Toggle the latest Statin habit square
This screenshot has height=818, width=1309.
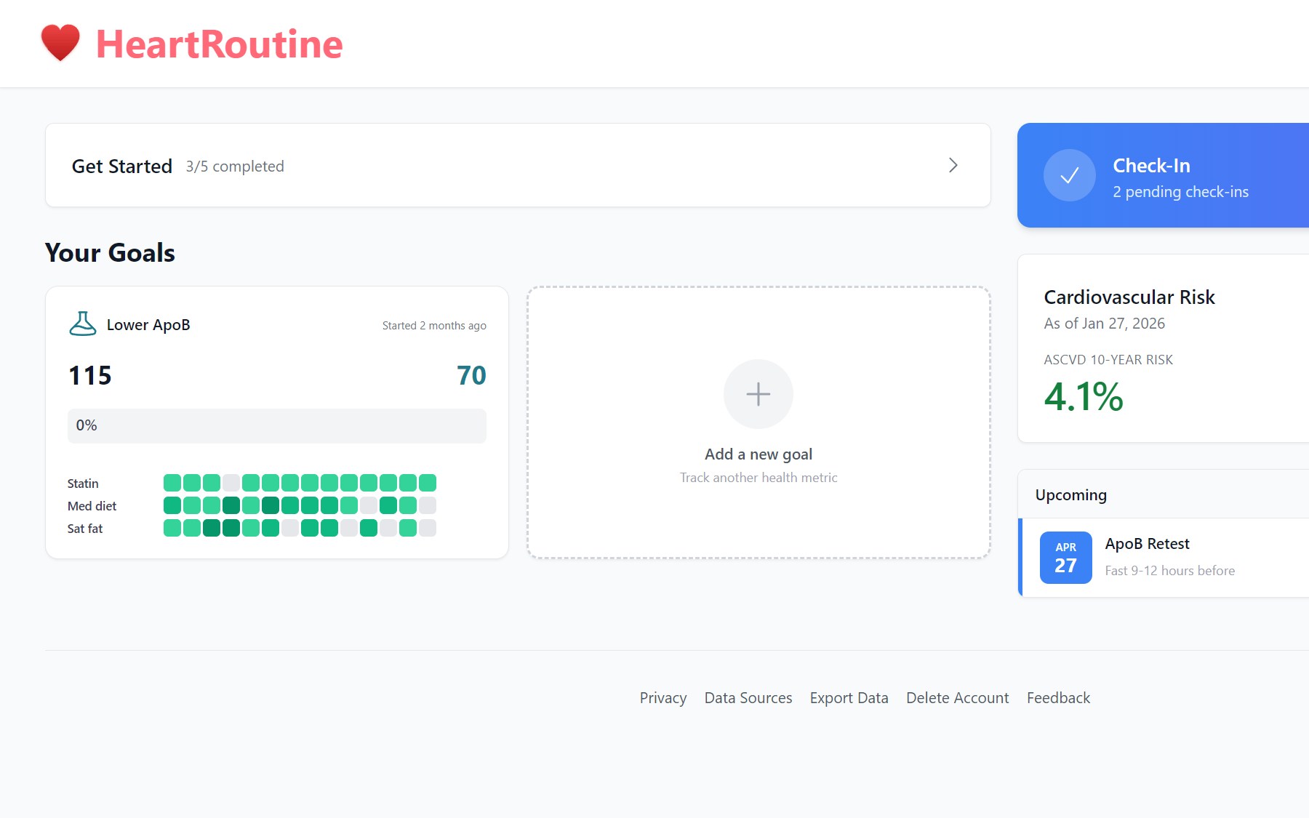coord(428,482)
